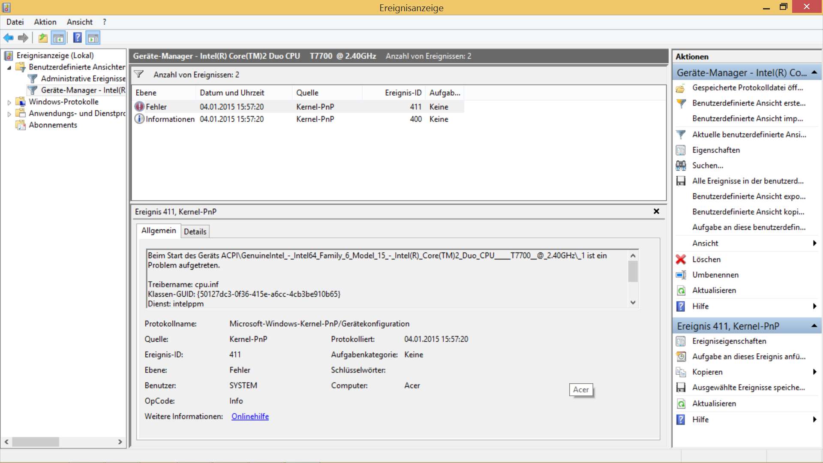Expand Anwendungs- und Dienstprotokolle tree node
The height and width of the screenshot is (463, 823).
9,114
